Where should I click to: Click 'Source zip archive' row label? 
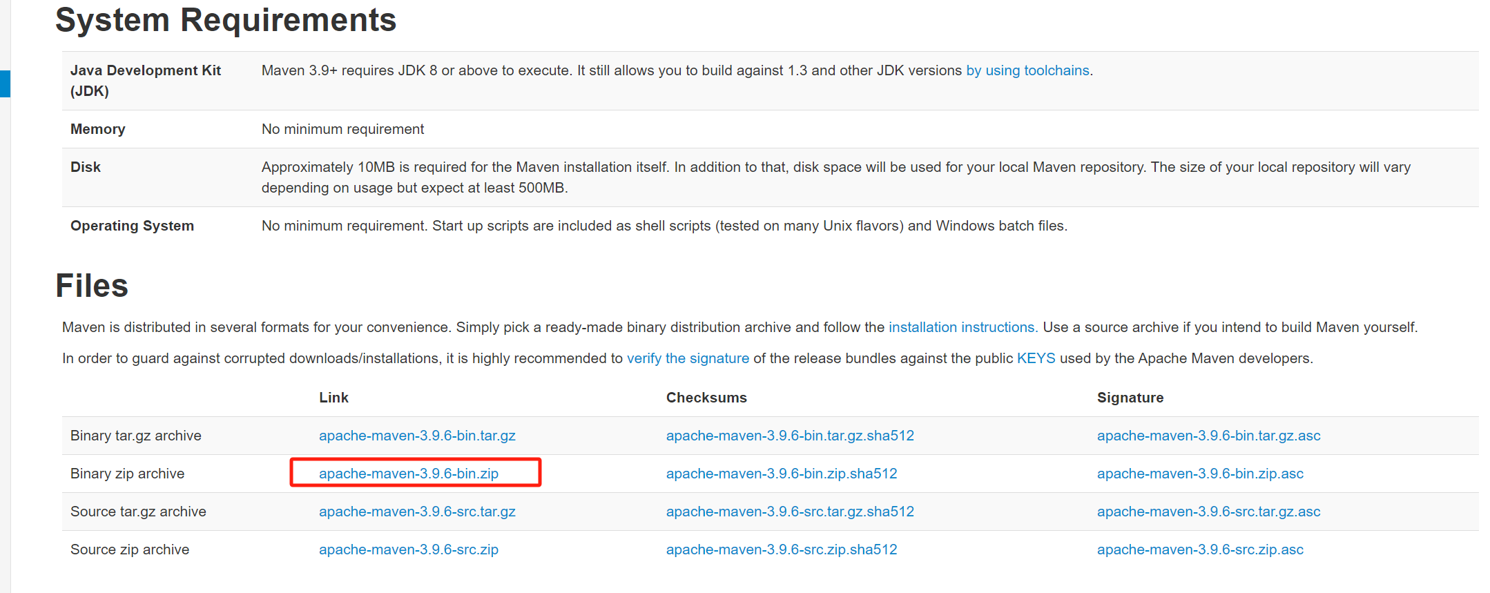click(130, 550)
